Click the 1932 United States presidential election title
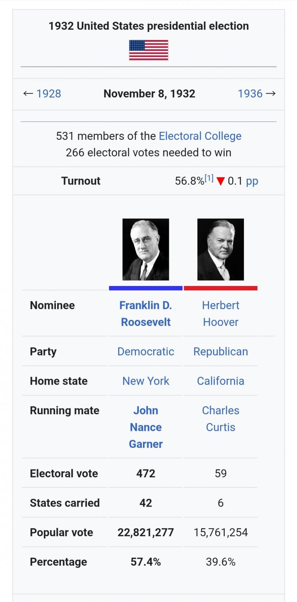The width and height of the screenshot is (297, 602). point(148,26)
